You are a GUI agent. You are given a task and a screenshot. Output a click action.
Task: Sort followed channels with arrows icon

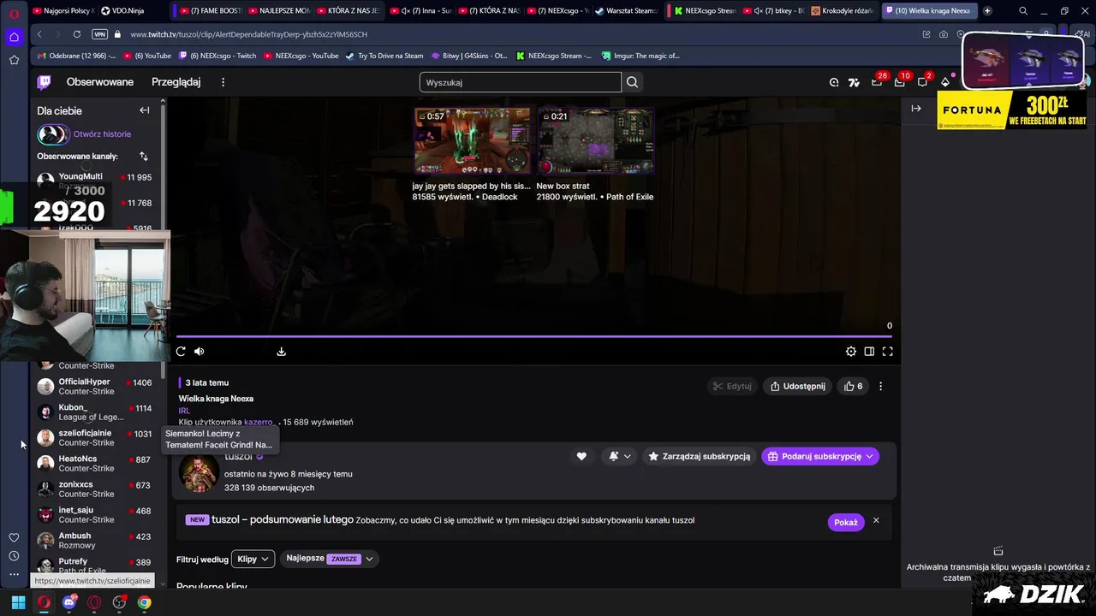click(x=143, y=157)
